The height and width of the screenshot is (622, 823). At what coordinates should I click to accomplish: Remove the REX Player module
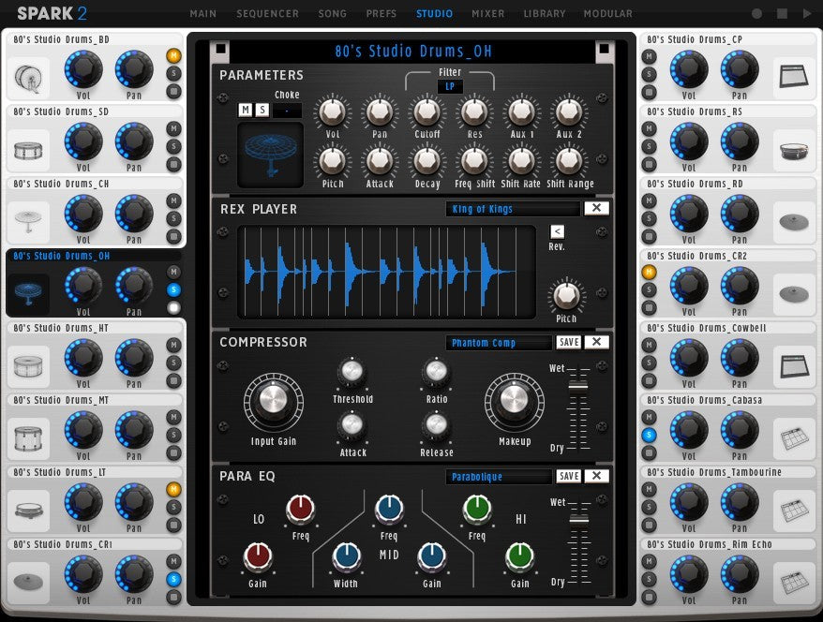[x=597, y=208]
